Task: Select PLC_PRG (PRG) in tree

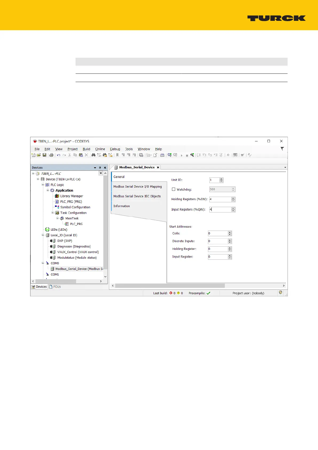Action: (71, 201)
